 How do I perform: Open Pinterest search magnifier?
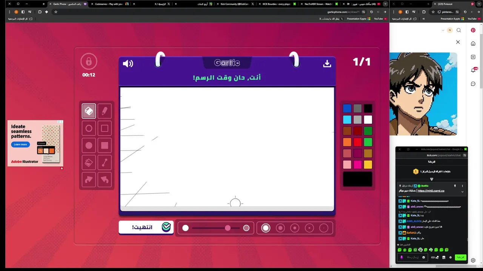(459, 30)
